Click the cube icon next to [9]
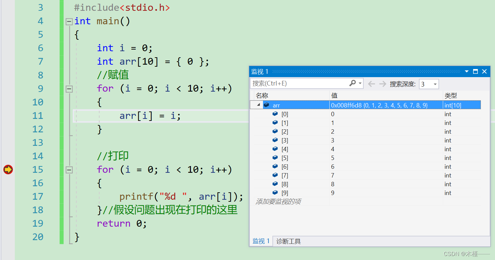The width and height of the screenshot is (495, 260). tap(275, 193)
